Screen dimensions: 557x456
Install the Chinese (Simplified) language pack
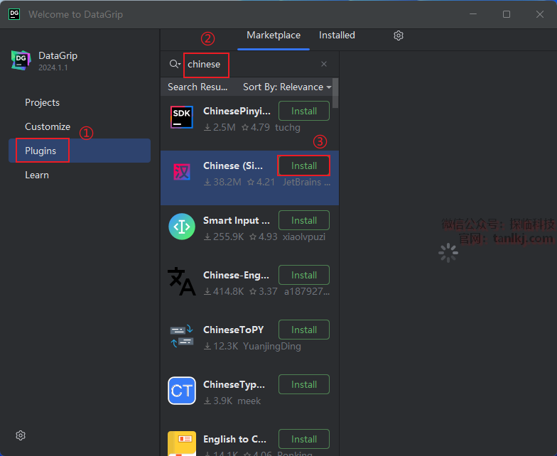point(304,165)
